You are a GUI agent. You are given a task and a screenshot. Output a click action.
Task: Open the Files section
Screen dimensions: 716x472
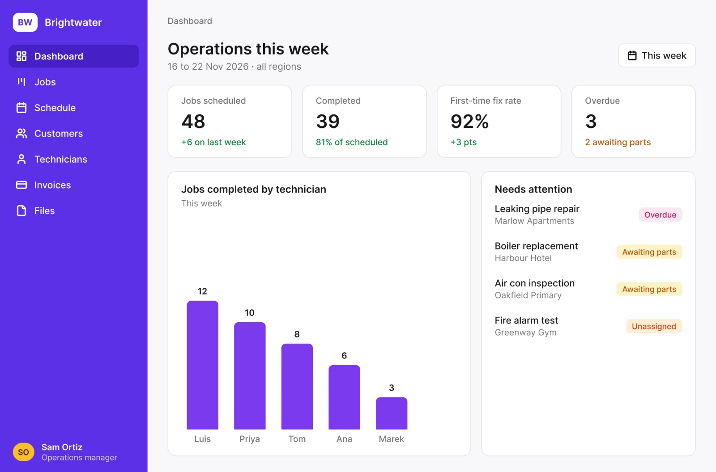(74, 211)
